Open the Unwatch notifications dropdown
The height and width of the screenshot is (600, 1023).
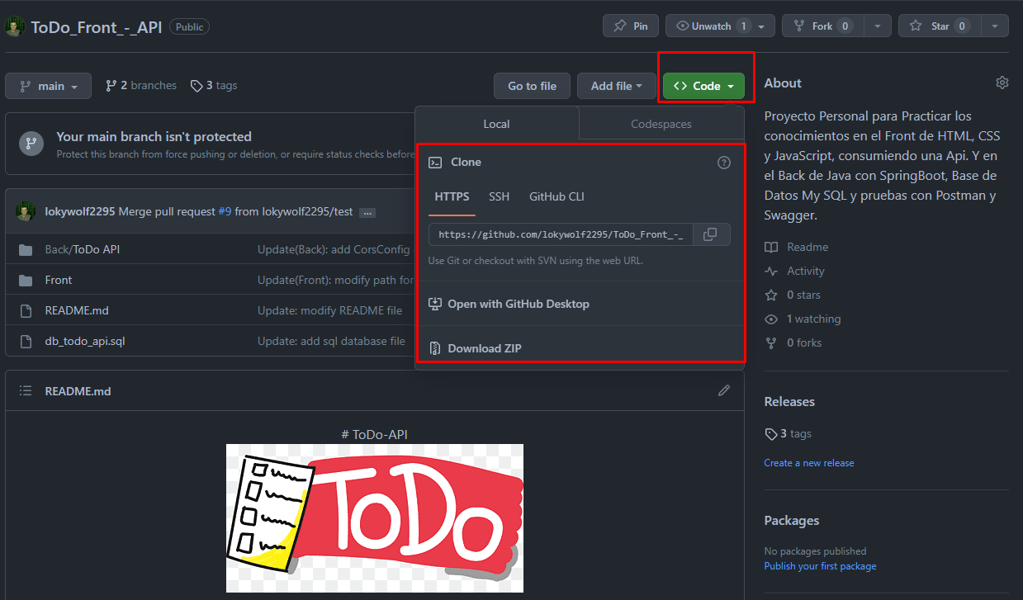tap(720, 26)
